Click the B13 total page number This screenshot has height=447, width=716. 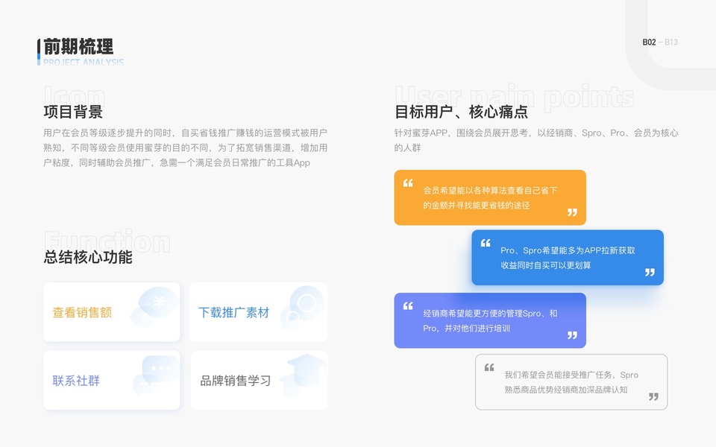click(671, 42)
